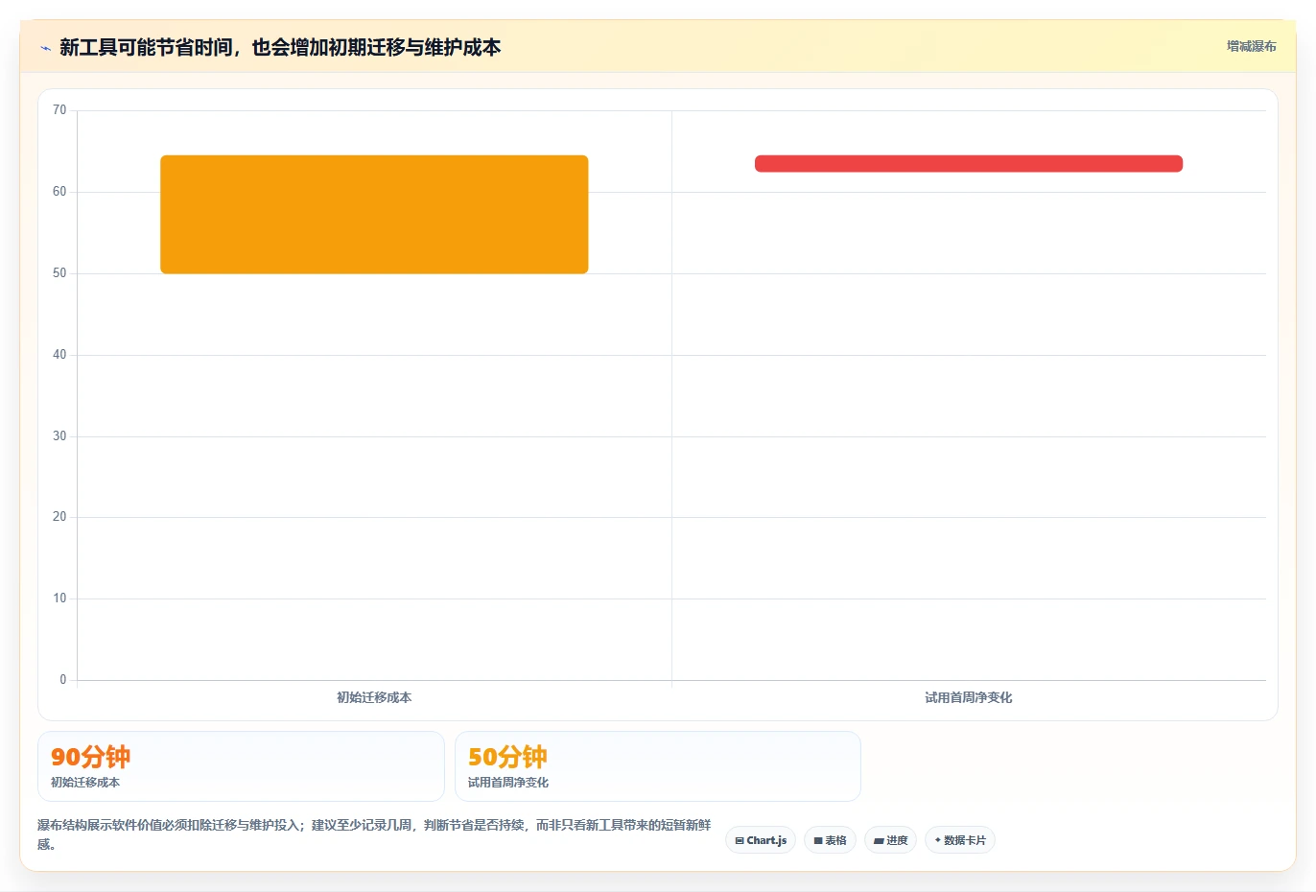Click the lightning icon beside the card title

point(45,48)
